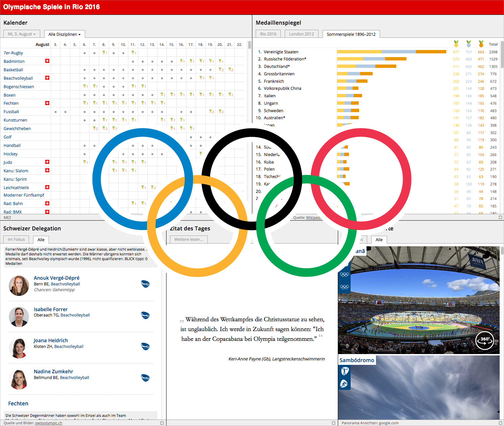Click the archery icon under Sambódromo
This screenshot has width=504, height=426.
coord(345,371)
